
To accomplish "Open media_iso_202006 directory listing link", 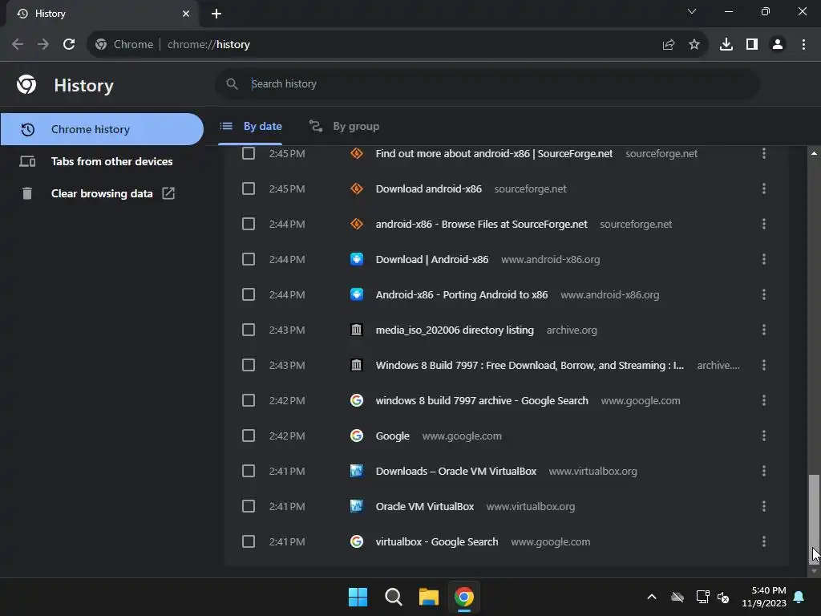I will pyautogui.click(x=455, y=330).
